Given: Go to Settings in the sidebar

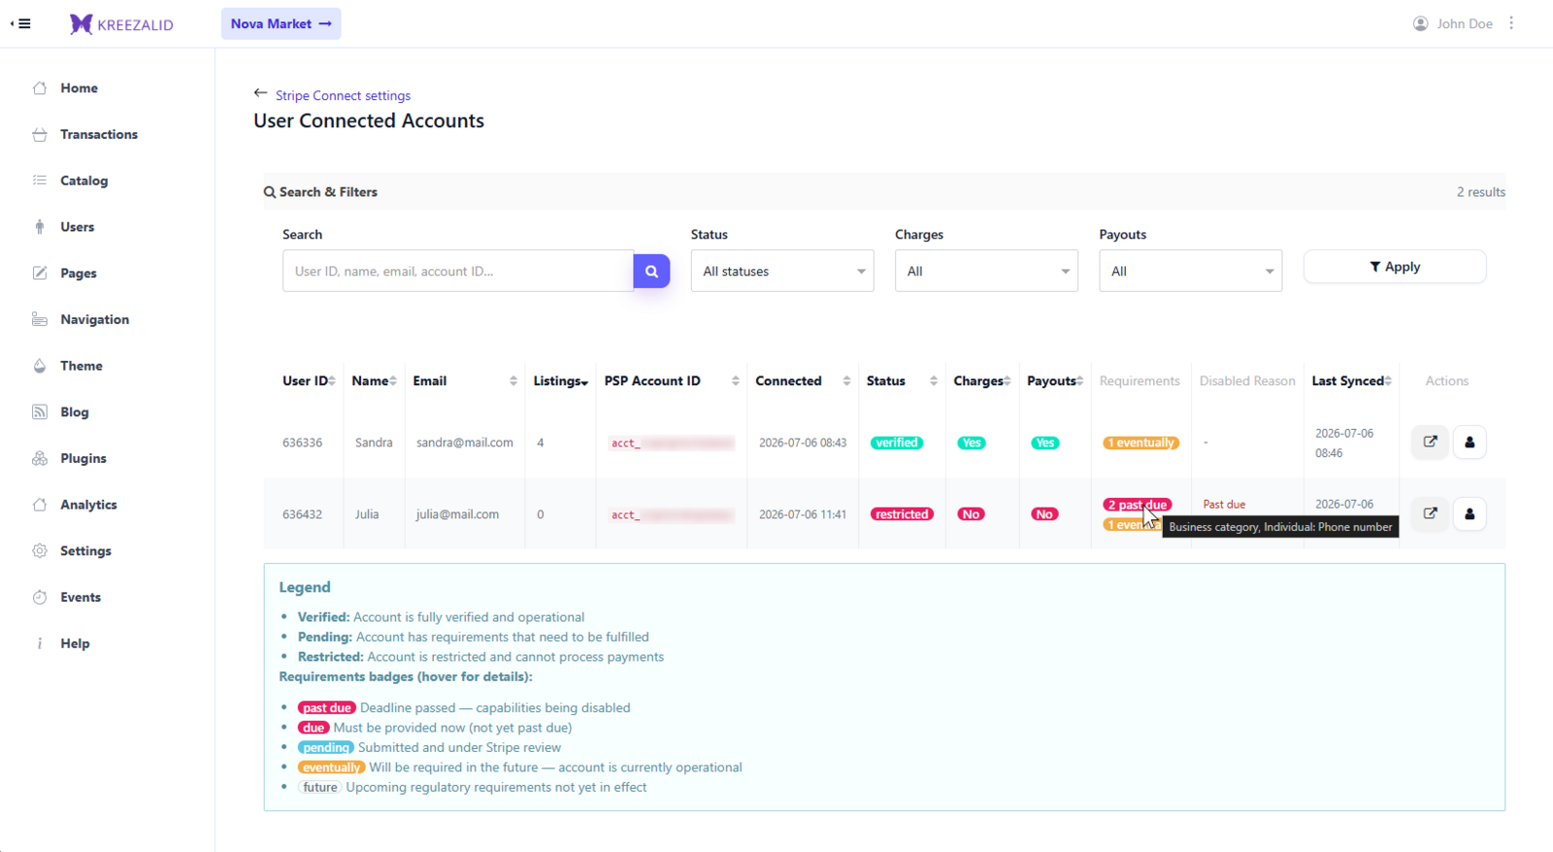Looking at the screenshot, I should pos(85,551).
